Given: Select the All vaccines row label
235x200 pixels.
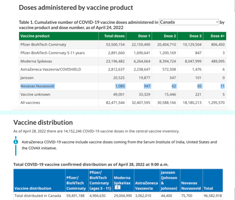Looking at the screenshot, I should point(30,103).
